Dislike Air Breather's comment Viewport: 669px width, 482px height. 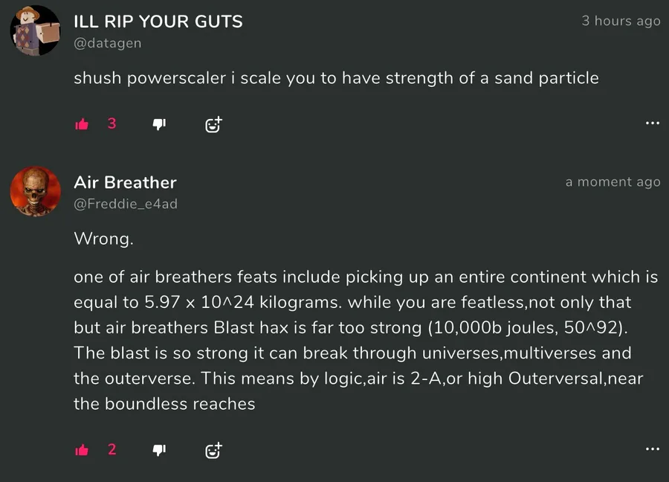(159, 450)
